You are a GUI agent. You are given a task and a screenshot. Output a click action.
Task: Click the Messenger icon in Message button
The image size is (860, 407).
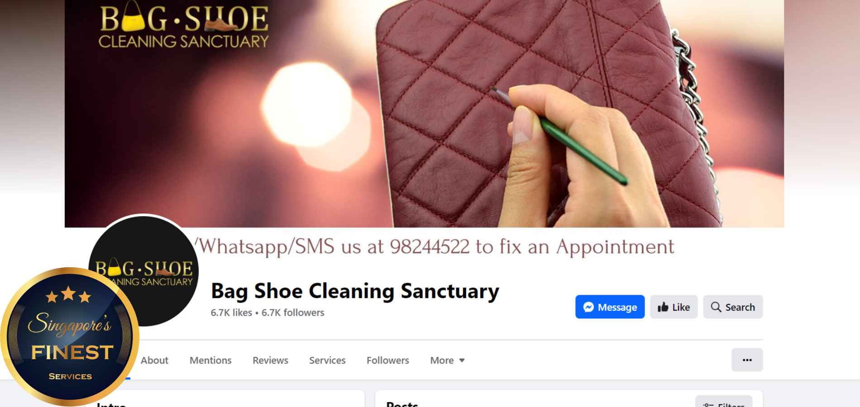588,307
